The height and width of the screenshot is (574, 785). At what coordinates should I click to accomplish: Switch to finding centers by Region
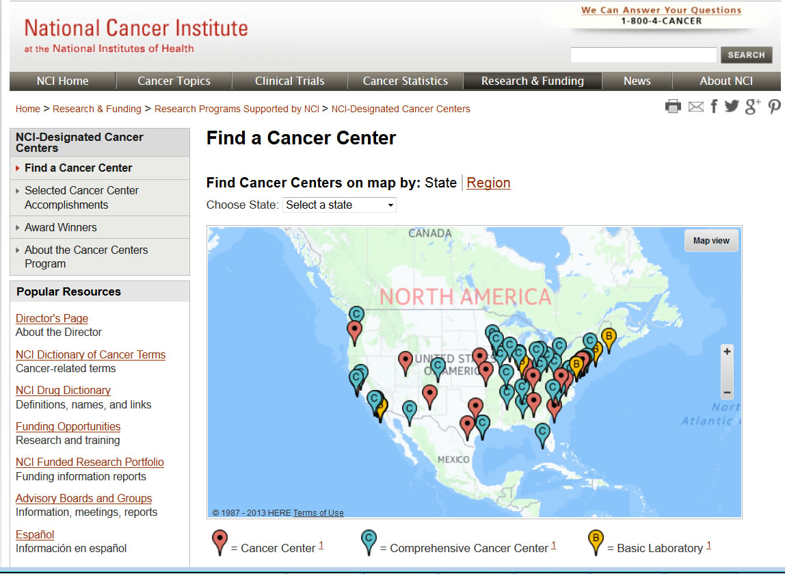pyautogui.click(x=488, y=183)
